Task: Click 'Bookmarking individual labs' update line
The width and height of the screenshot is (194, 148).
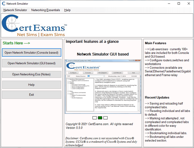Action: coord(166,133)
